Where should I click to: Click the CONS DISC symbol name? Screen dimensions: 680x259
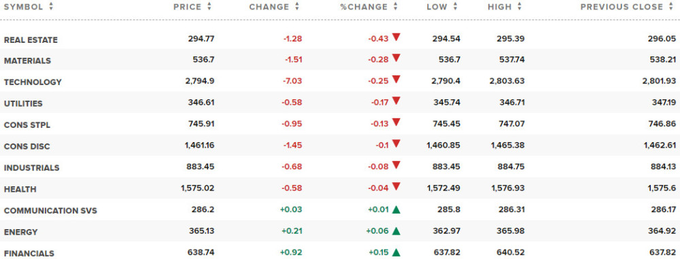coord(27,147)
